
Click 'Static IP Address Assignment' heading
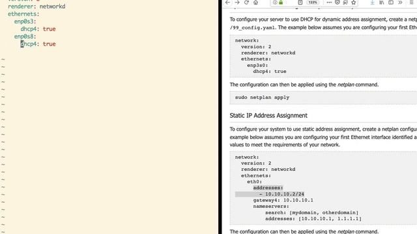coord(268,116)
